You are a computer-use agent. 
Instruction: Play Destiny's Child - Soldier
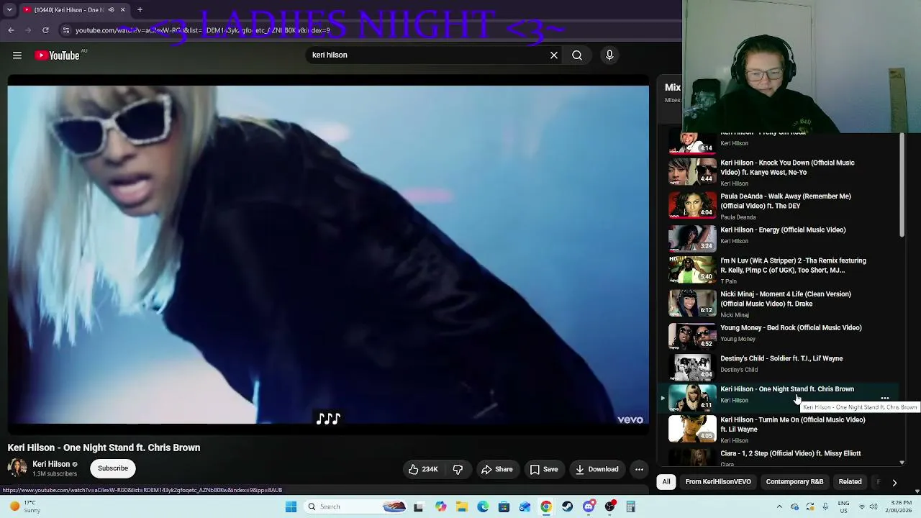(x=781, y=358)
